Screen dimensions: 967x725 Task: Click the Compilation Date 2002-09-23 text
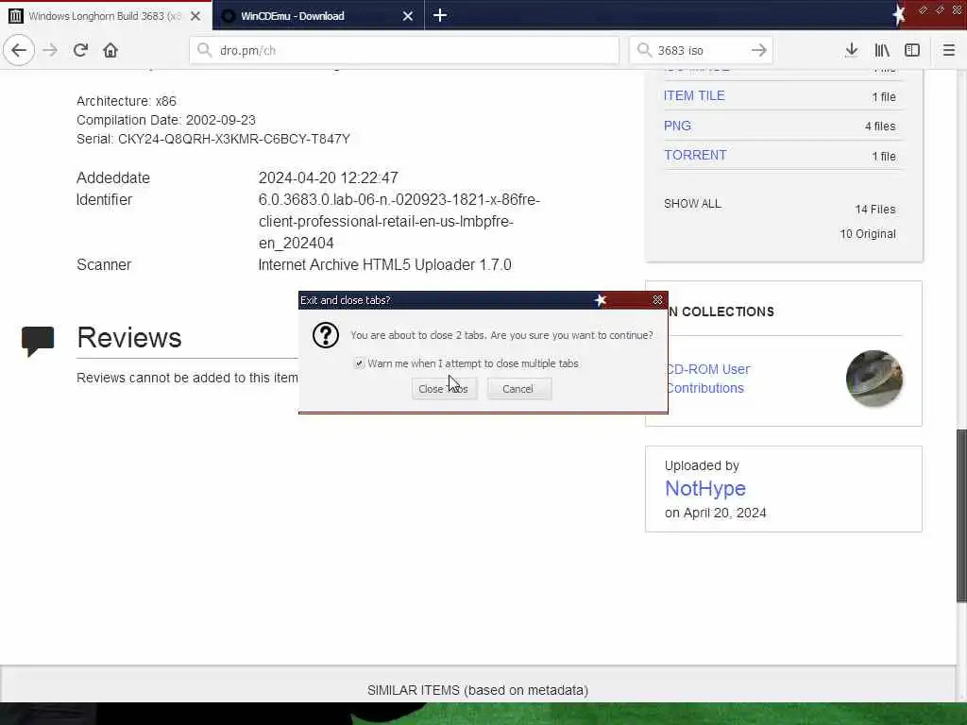coord(166,120)
